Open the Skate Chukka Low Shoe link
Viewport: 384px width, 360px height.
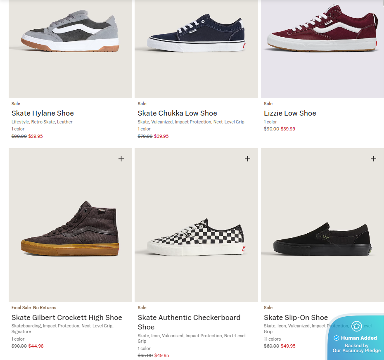177,113
